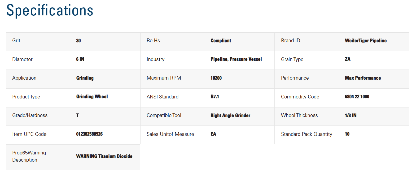Select the Grinding Wheel product type
The height and width of the screenshot is (173, 416).
click(92, 97)
